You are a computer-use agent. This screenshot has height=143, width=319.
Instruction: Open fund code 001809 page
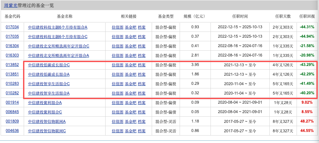(12, 122)
